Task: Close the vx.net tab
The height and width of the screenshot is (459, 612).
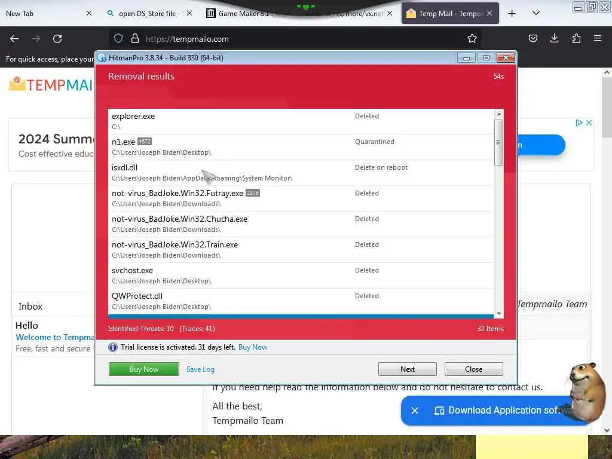Action: pyautogui.click(x=390, y=13)
